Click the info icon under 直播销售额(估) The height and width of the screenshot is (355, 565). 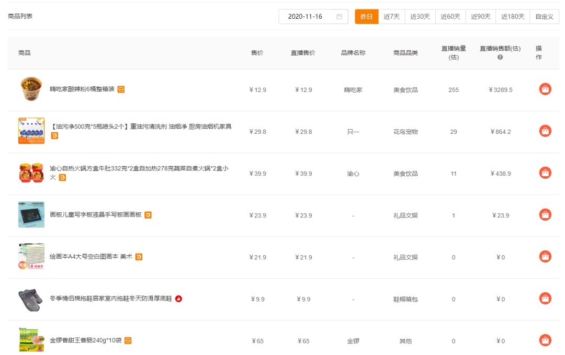point(500,58)
